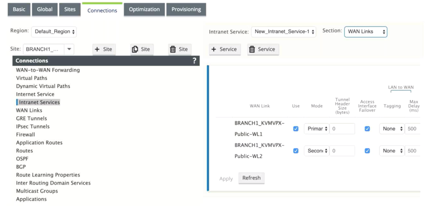The image size is (437, 207).
Task: Edit Tunnel Header Size for Public-WL1
Action: tap(342, 129)
